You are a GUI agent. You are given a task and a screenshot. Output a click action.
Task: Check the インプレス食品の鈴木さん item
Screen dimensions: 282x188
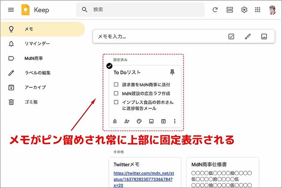pos(116,102)
